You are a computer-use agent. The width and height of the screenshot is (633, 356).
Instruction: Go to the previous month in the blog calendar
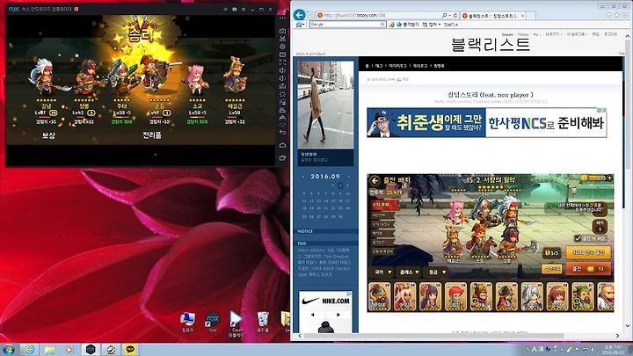tap(303, 177)
